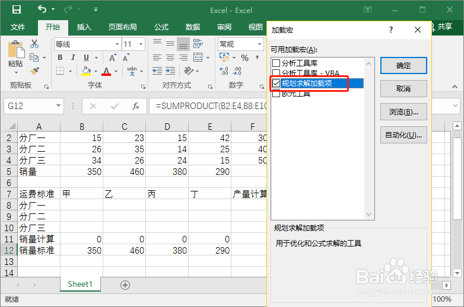464x307 pixels.
Task: Open the Name Box G12 dropdown
Action: point(58,105)
